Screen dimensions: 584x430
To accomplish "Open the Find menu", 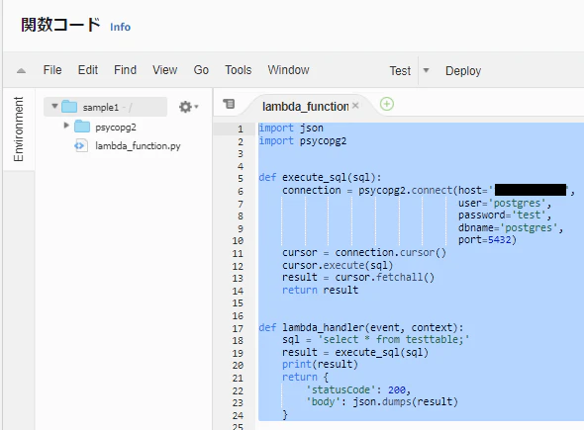I will point(125,70).
